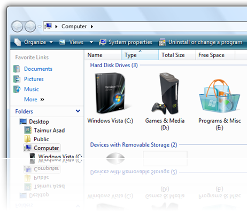The image size is (247, 211).
Task: Click the Public folder icon
Action: tap(28, 139)
